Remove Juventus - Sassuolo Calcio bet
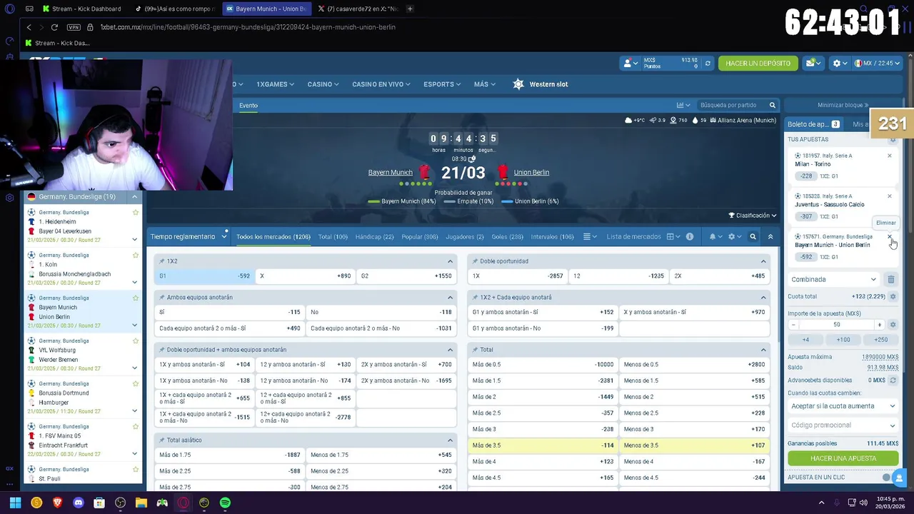The height and width of the screenshot is (514, 914). 890,196
